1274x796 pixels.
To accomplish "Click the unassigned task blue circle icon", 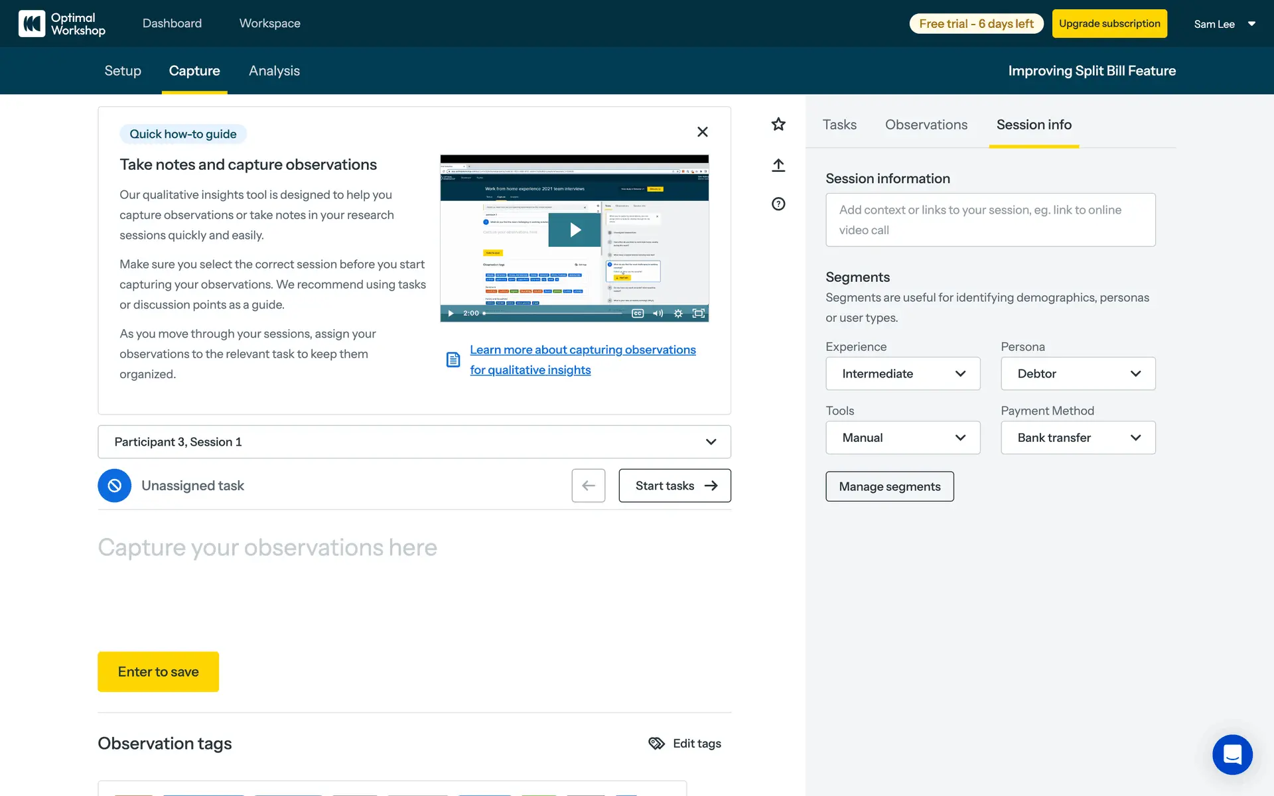I will 114,486.
